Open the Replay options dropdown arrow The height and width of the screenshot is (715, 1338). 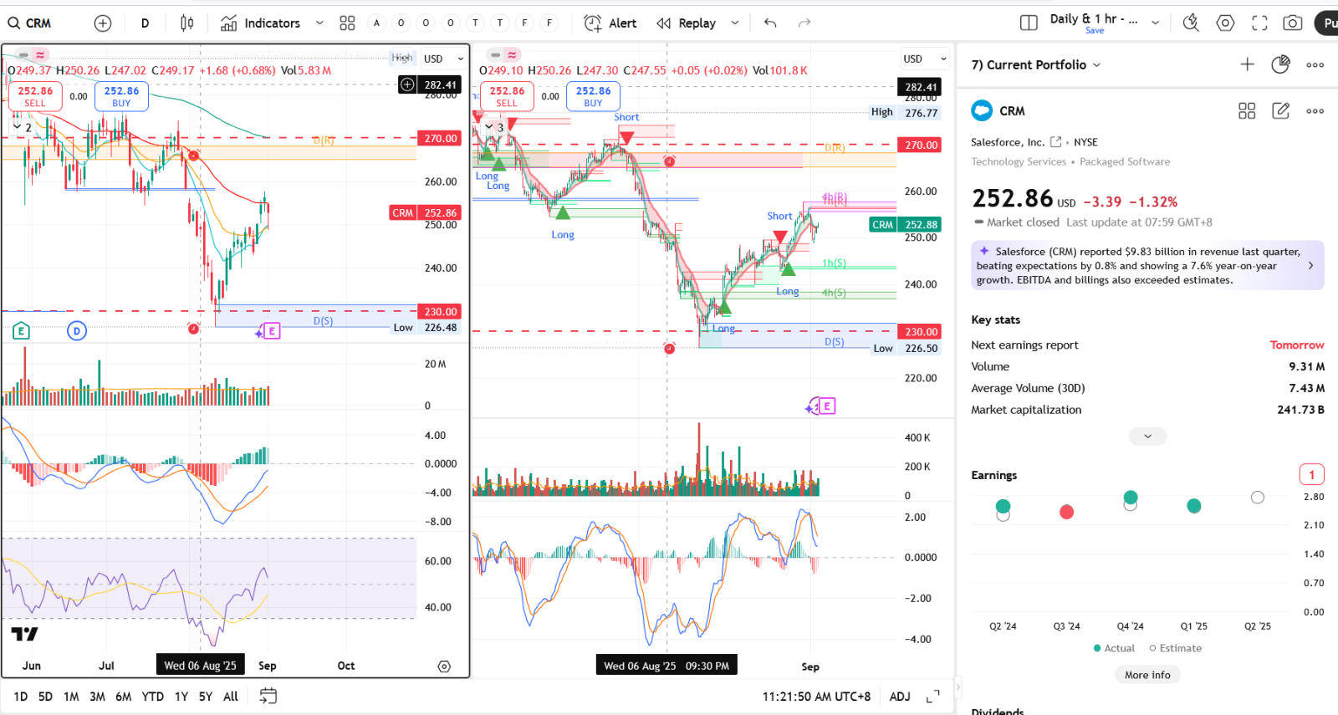(x=735, y=23)
